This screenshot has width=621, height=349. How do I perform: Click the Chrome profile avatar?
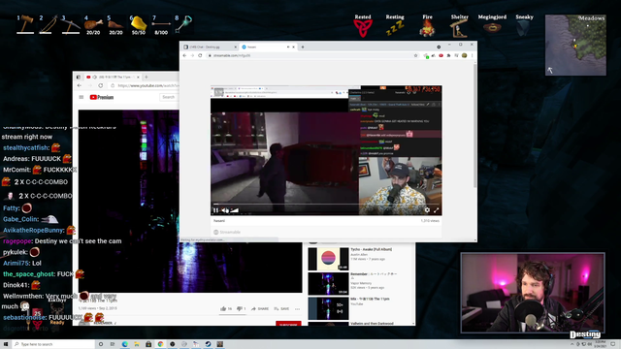tap(465, 55)
